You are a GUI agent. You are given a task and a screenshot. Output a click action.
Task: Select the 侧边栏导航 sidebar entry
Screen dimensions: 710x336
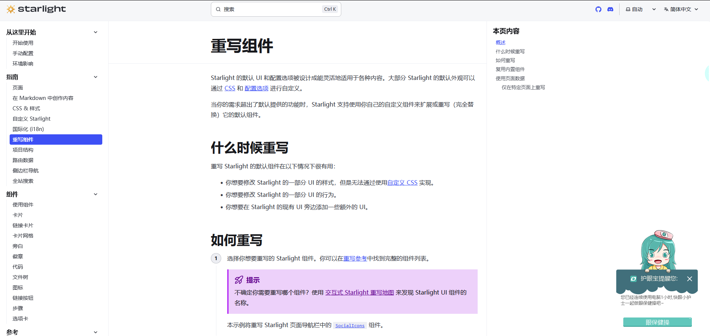pyautogui.click(x=25, y=170)
